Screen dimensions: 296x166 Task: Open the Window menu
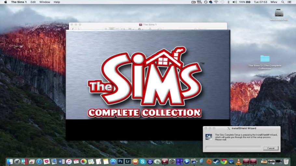(45, 2)
